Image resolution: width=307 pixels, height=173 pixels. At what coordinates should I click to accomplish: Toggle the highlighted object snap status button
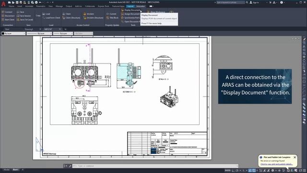(254, 170)
